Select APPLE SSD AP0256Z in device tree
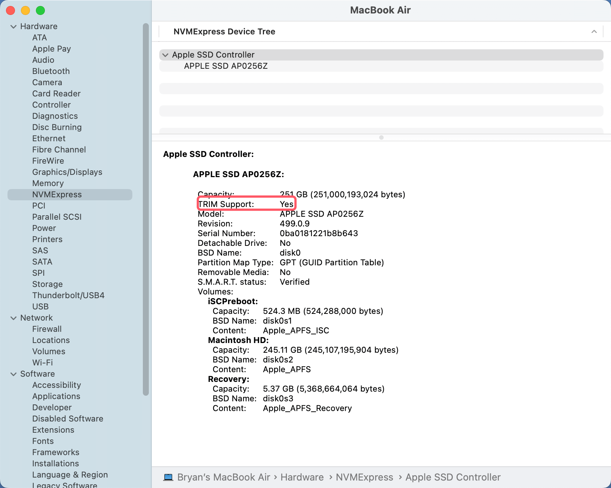Screen dimensions: 611x488 225,66
